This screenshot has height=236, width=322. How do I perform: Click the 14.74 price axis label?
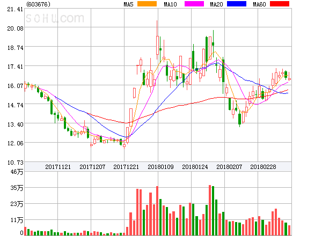point(16,105)
